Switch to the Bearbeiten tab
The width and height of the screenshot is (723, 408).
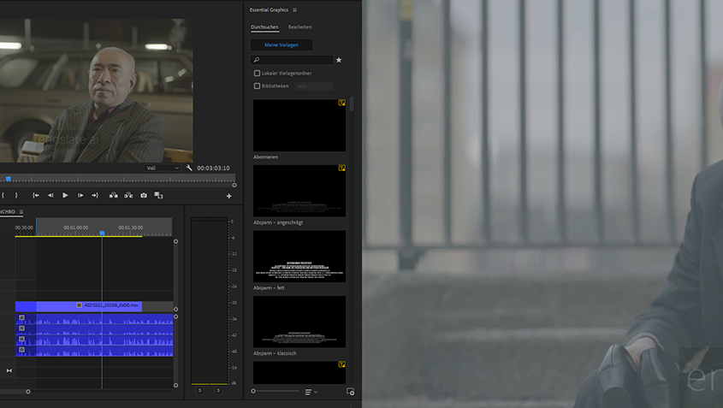[299, 27]
